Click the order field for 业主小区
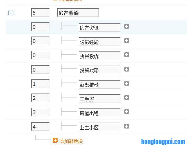This screenshot has height=147, width=187. 40,127
